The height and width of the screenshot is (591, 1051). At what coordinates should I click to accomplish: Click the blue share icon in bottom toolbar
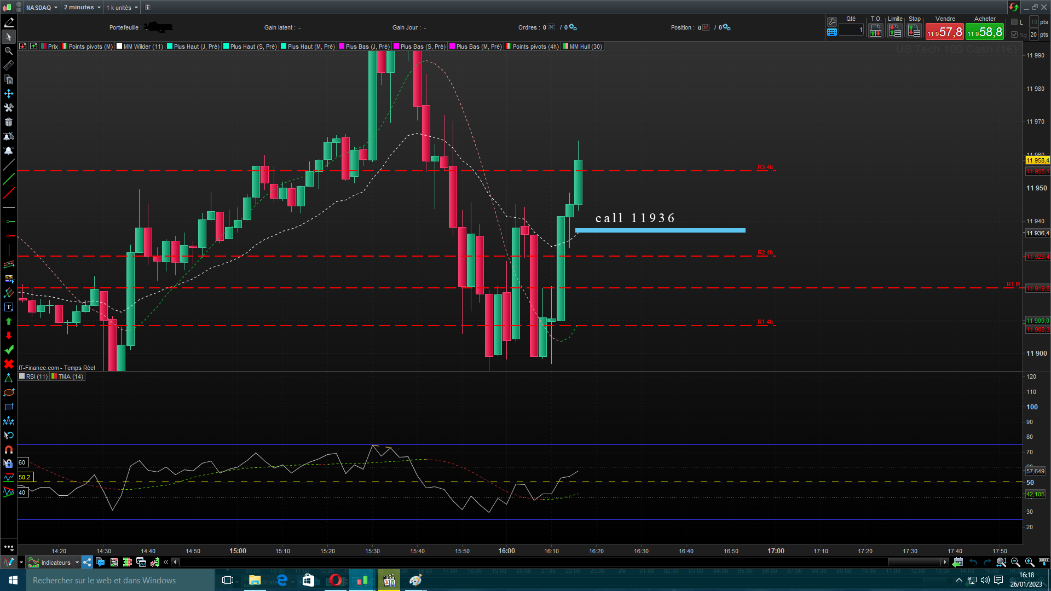click(87, 562)
